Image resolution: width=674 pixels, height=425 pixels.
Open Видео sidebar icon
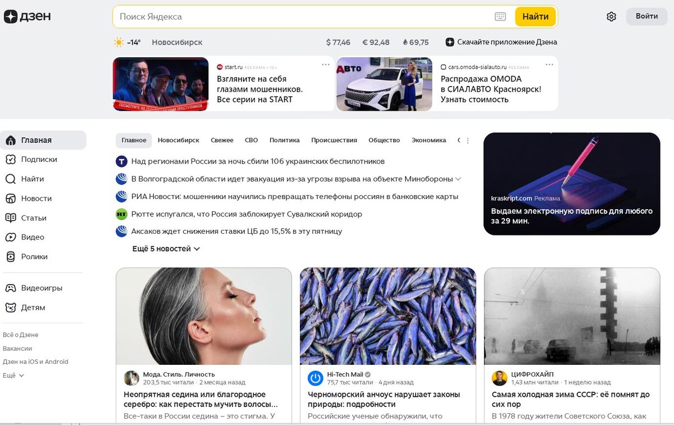point(11,237)
